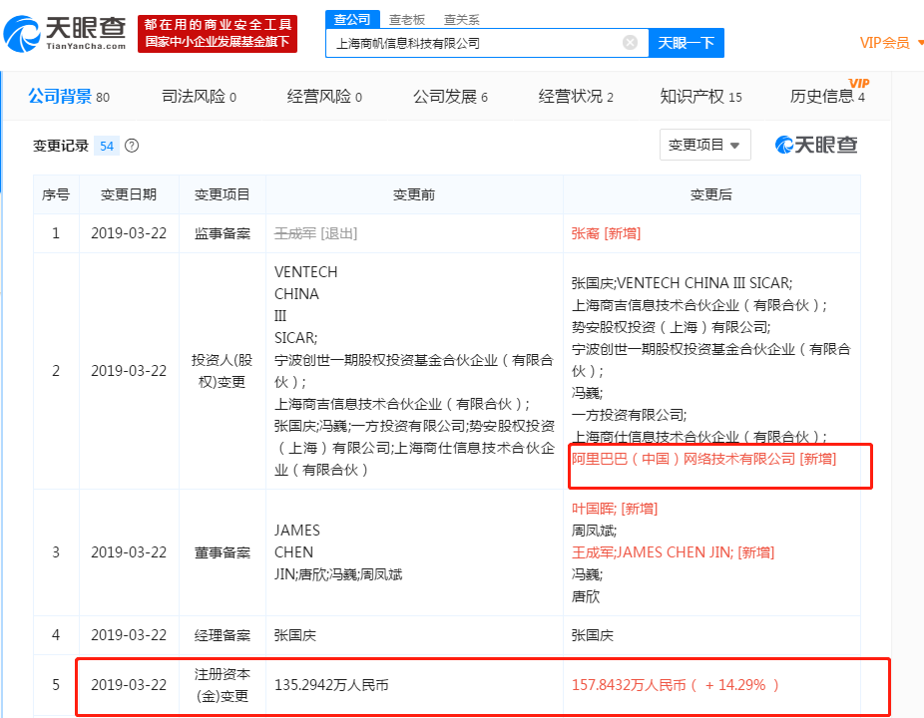Open the 变更项目 filter dropdown
Image resolution: width=924 pixels, height=718 pixels.
pyautogui.click(x=704, y=145)
